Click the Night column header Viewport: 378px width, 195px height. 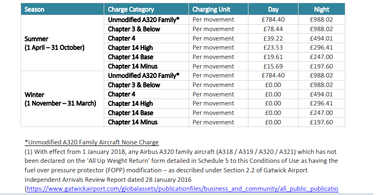[x=322, y=9]
